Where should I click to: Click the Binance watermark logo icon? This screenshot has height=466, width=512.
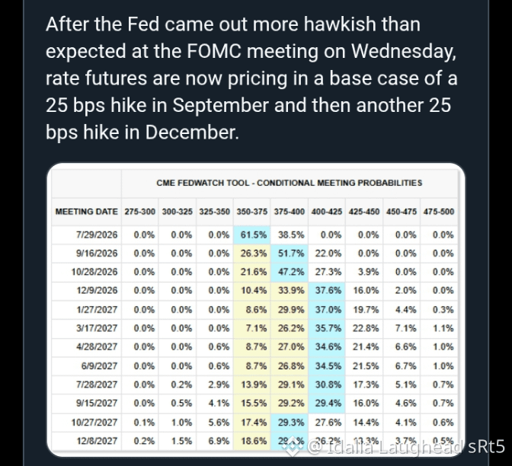(x=293, y=446)
